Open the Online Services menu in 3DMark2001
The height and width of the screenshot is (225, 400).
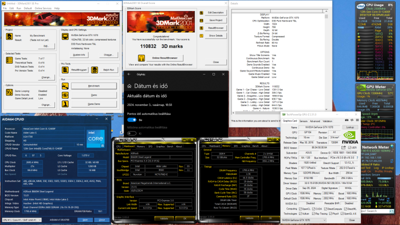point(43,8)
